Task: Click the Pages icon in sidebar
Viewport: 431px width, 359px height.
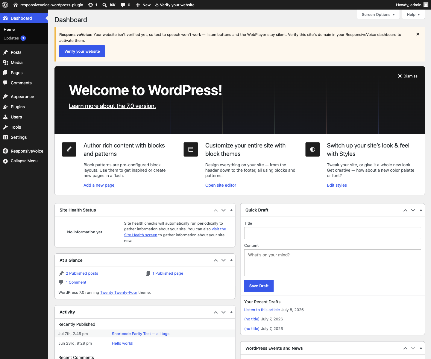Action: tap(5, 73)
